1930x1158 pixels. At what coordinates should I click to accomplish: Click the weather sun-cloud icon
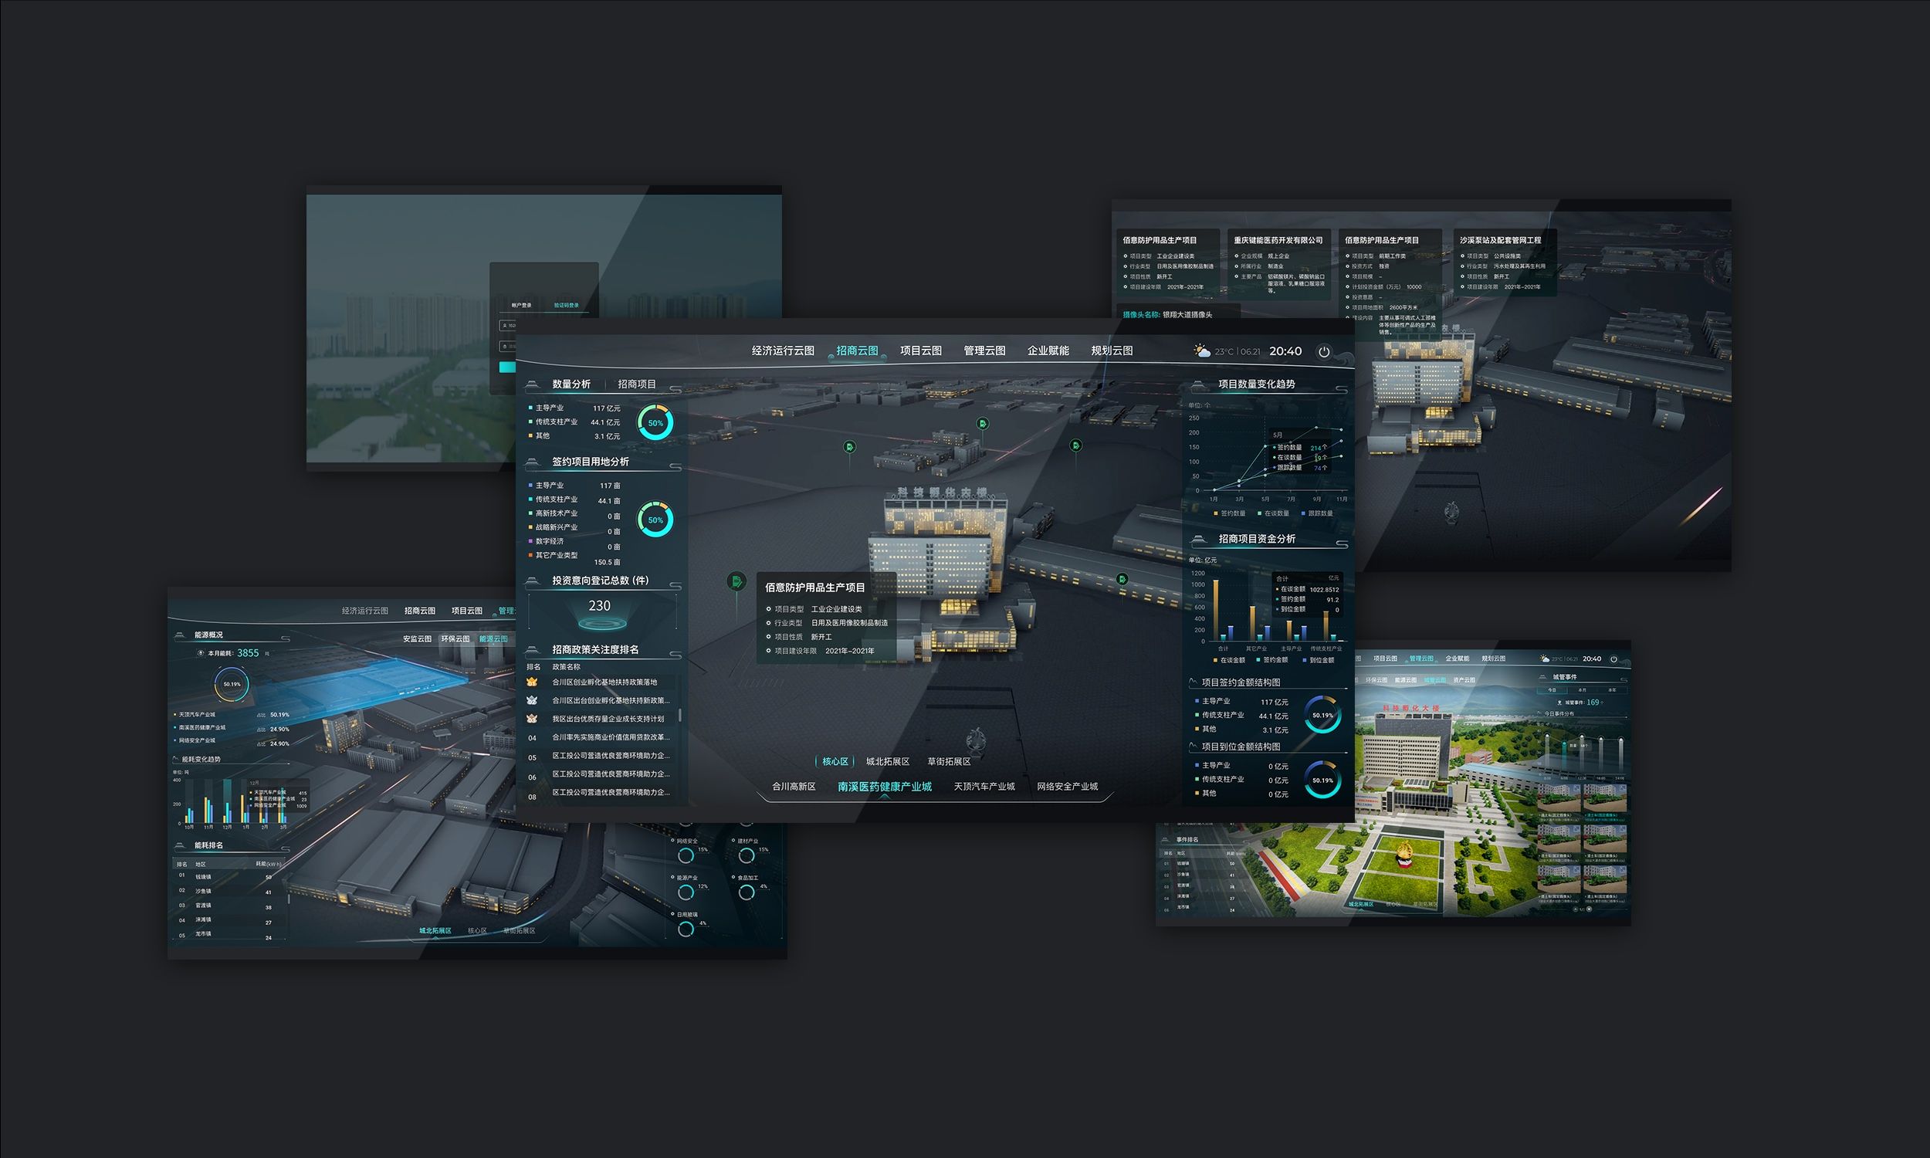coord(1201,351)
